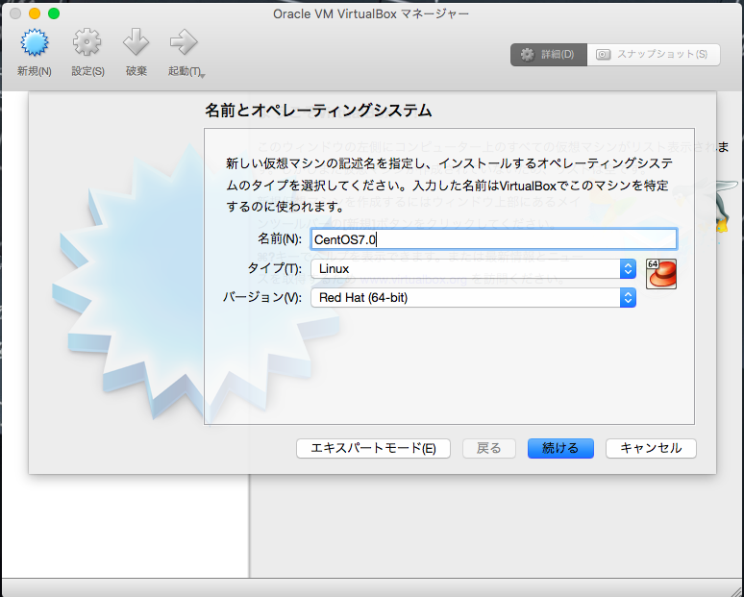Image resolution: width=744 pixels, height=597 pixels.
Task: Click the バージョン(V): field label
Action: [x=262, y=298]
